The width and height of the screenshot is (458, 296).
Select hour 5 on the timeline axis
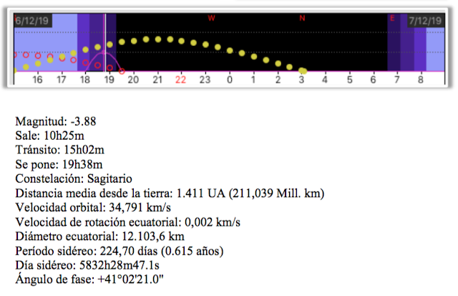tap(350, 80)
